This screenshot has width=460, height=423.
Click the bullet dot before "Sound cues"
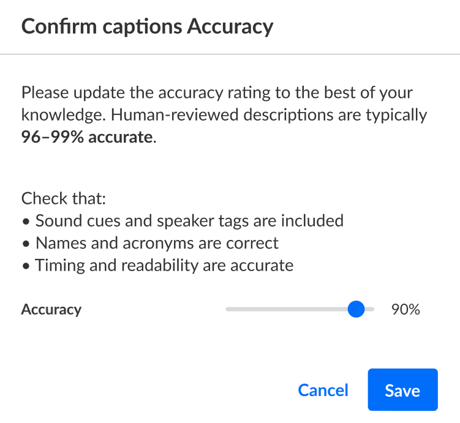click(26, 221)
